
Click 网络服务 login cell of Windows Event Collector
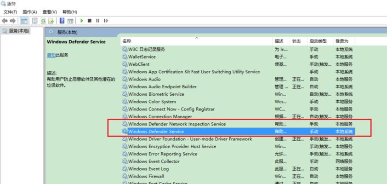[x=344, y=161]
